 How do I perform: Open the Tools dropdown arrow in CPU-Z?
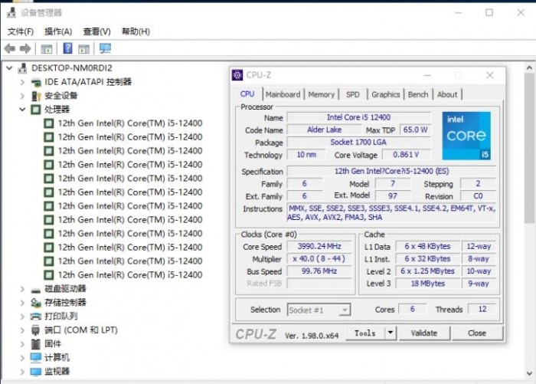pyautogui.click(x=390, y=333)
